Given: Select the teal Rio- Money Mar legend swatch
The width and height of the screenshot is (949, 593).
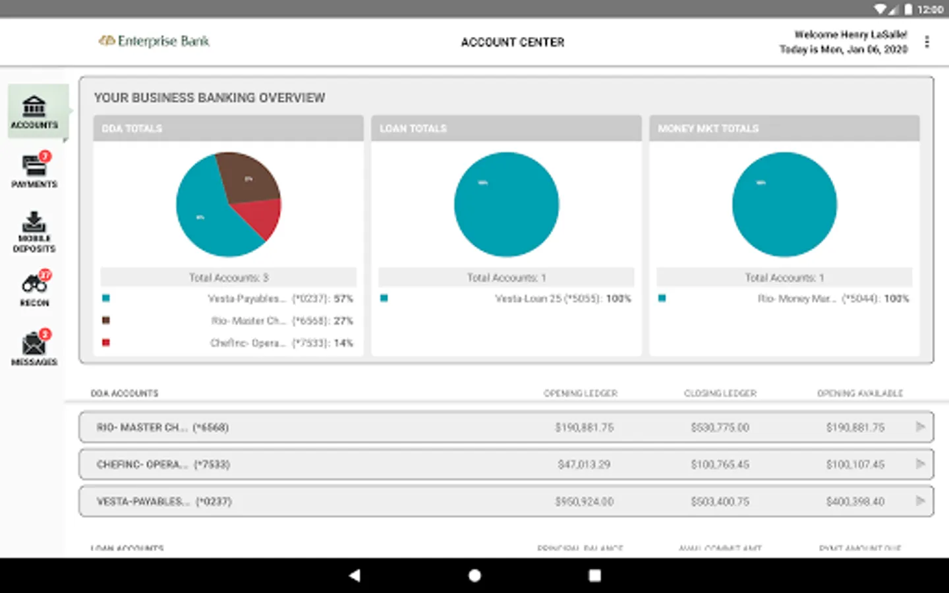Looking at the screenshot, I should coord(662,298).
